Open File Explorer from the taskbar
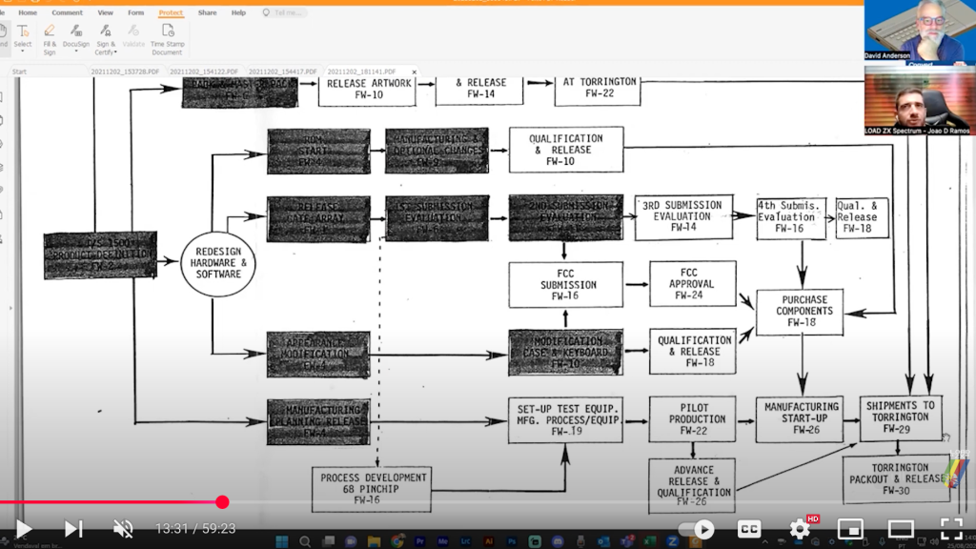This screenshot has height=549, width=976. pos(374,541)
